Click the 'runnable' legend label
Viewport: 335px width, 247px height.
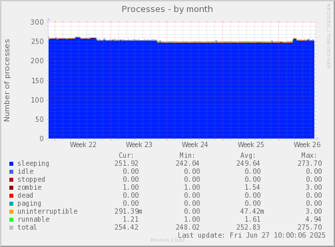[33, 220]
